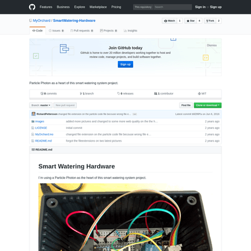Open the Explore menu item
The height and width of the screenshot is (251, 251).
point(79,7)
